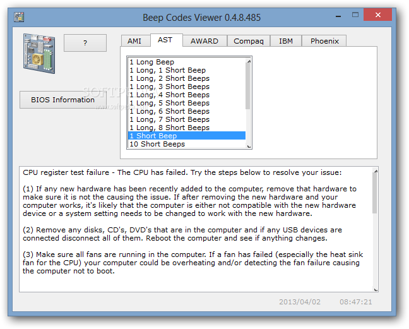Minimize the Beep Codes Viewer window
409x329 pixels.
(x=338, y=16)
